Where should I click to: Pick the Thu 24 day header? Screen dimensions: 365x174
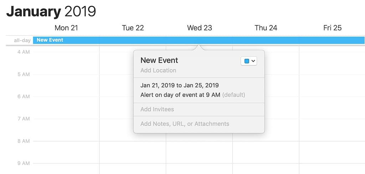click(266, 28)
